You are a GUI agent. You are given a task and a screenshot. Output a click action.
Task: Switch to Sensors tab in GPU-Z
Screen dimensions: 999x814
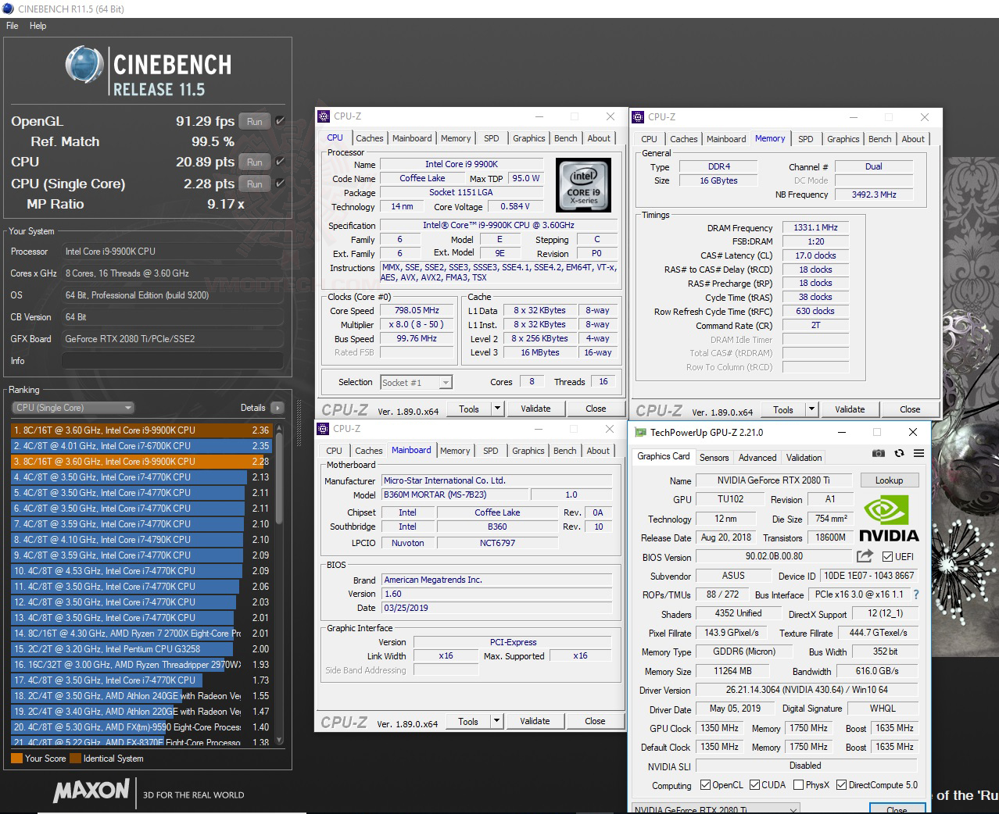(714, 458)
